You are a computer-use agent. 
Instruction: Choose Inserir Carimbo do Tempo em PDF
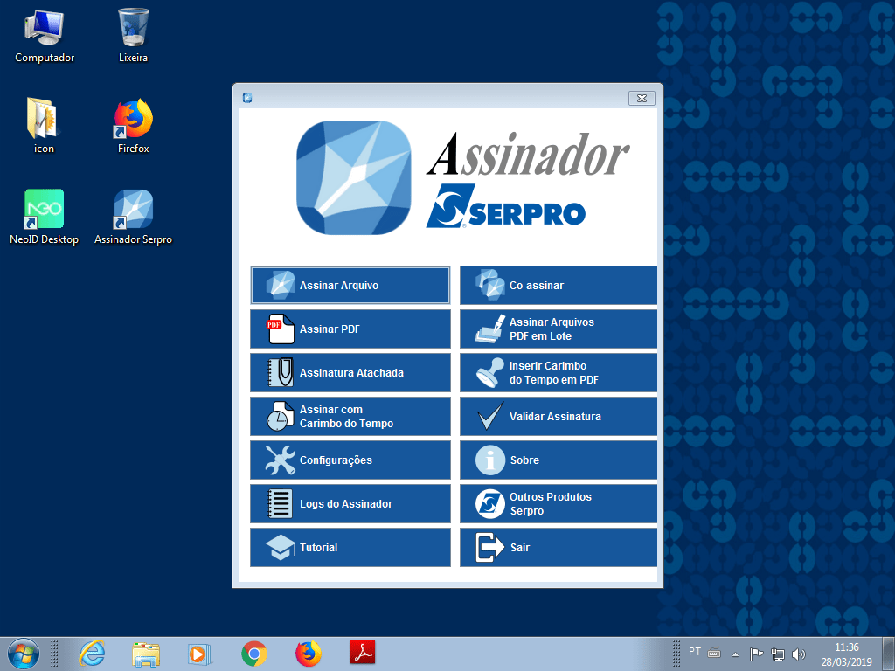click(x=559, y=372)
